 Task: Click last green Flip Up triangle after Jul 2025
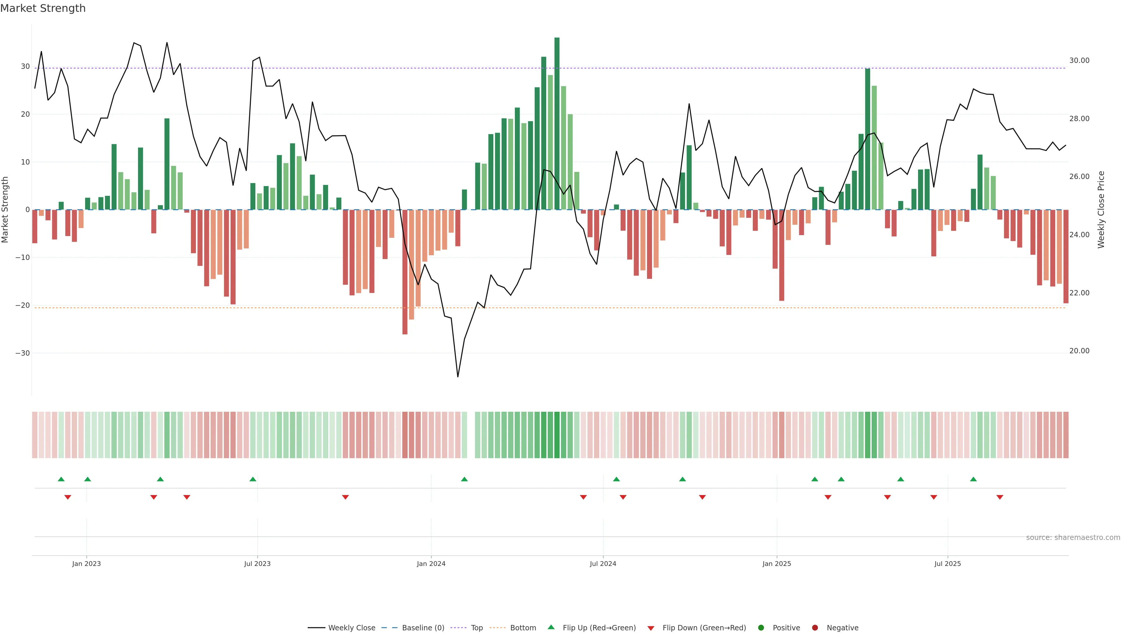973,479
